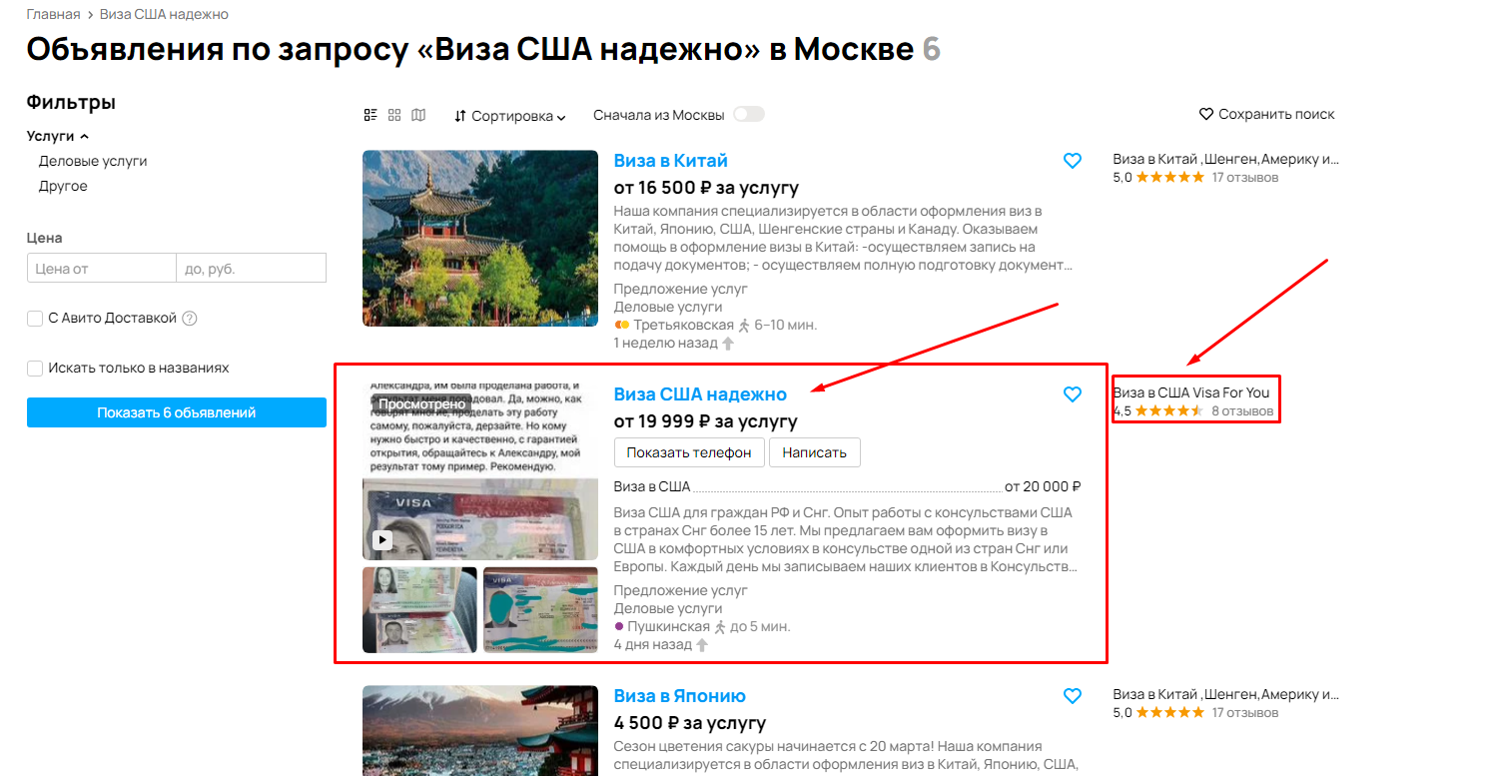Favorite the Виза в Японию listing
Viewport: 1499px width, 776px height.
pyautogui.click(x=1073, y=696)
